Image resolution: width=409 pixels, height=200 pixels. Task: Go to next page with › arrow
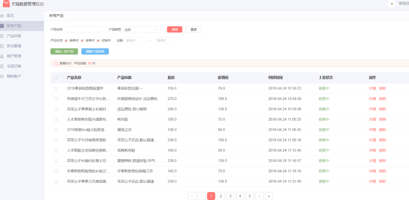coord(259,196)
